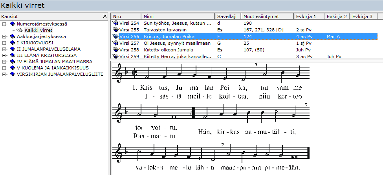Select the Numerojärjestyksessä tree label
383x175 pixels.
[x=42, y=24]
